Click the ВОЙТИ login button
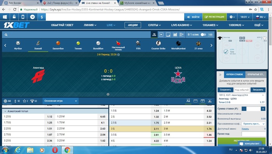Screen dimensions: 272x154 [193, 17]
